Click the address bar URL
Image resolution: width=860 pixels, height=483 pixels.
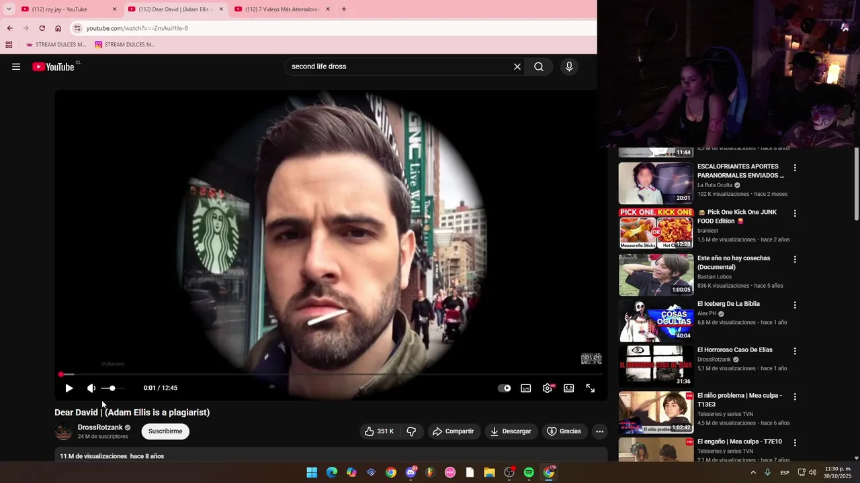[137, 28]
